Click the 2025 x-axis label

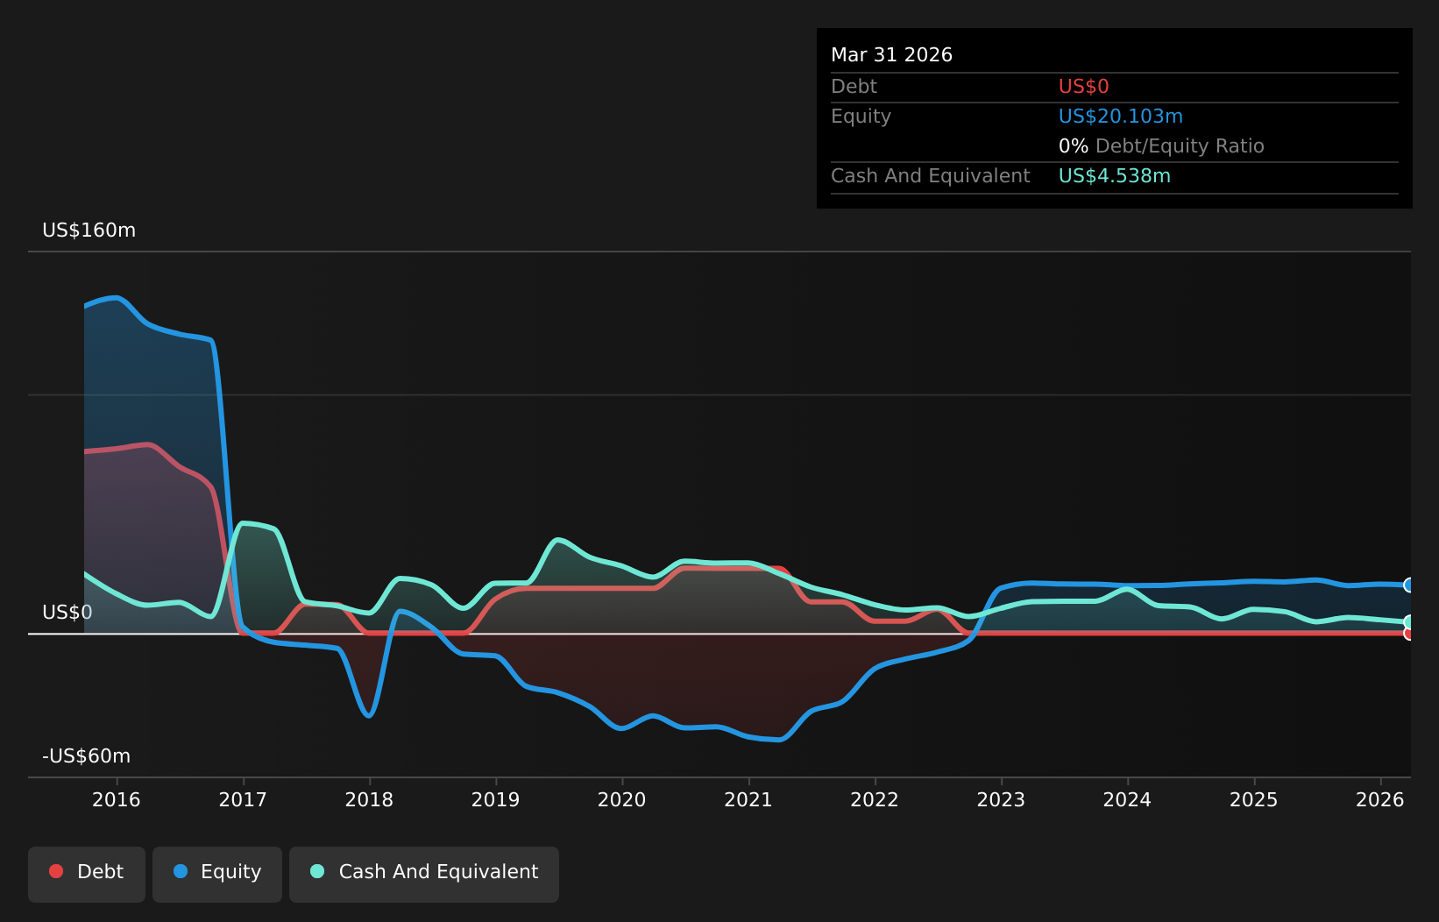1254,799
